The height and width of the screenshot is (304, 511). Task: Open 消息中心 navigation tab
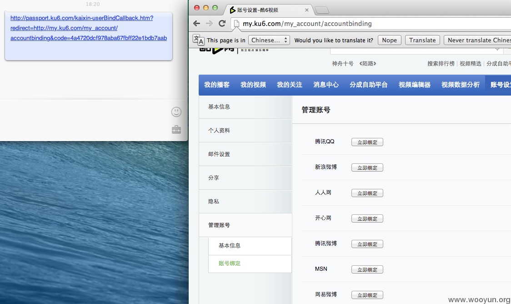(326, 85)
